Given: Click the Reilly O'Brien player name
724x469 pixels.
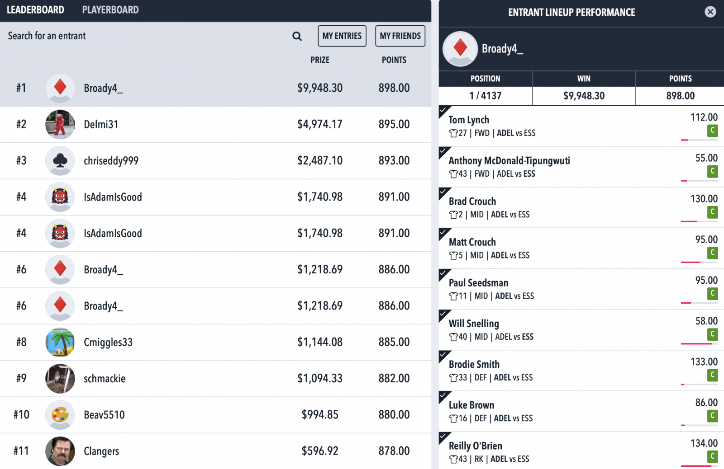Looking at the screenshot, I should (476, 446).
